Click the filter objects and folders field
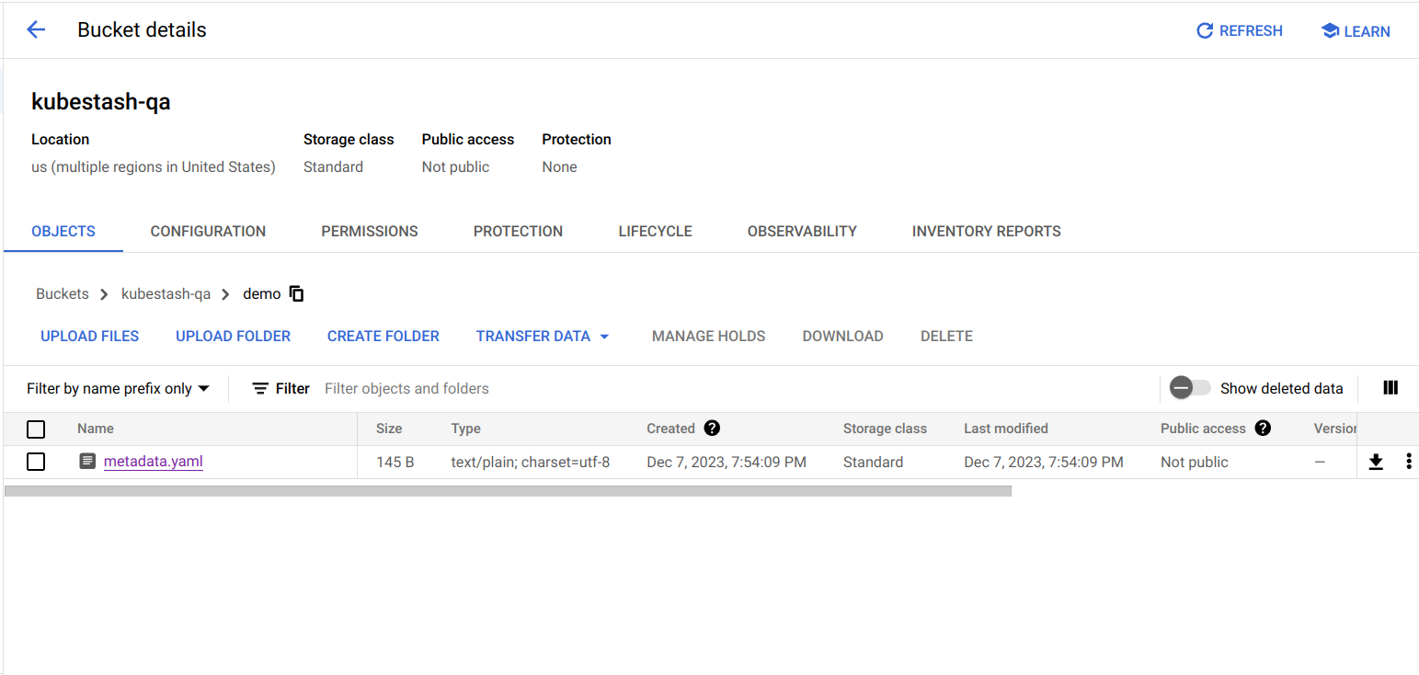 [x=406, y=388]
